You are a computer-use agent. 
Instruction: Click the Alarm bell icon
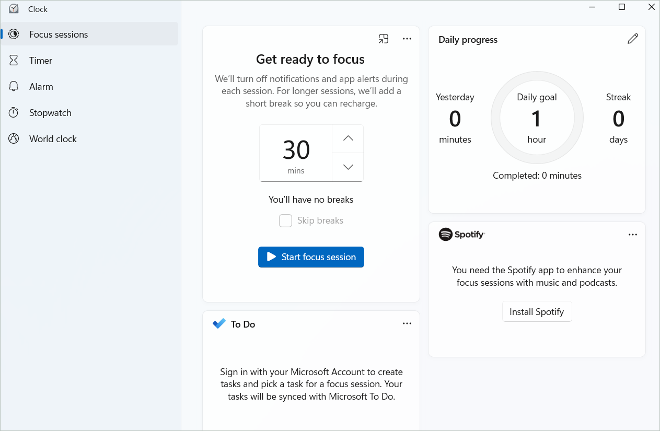[x=14, y=87]
